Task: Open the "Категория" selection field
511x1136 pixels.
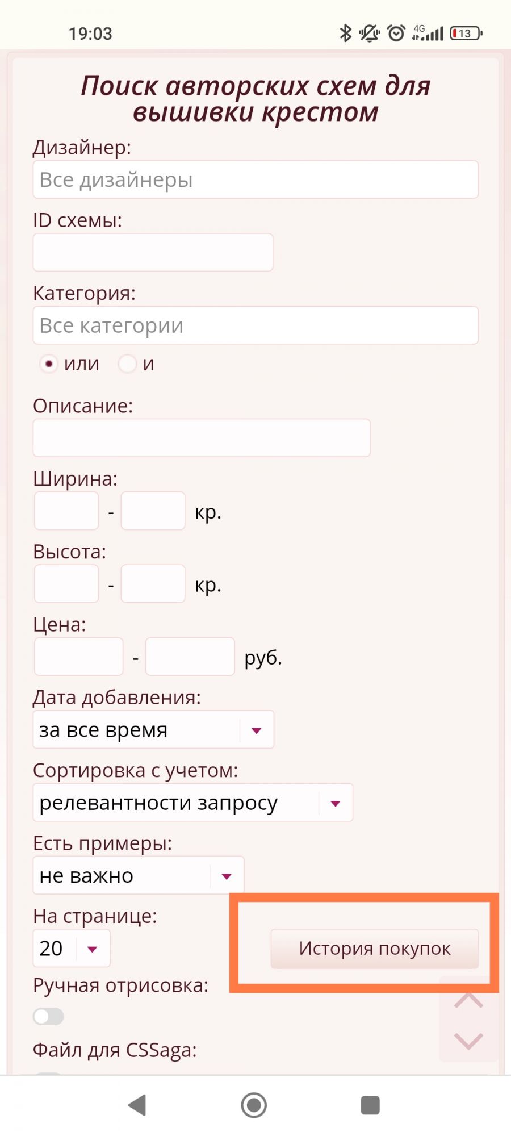Action: (256, 325)
